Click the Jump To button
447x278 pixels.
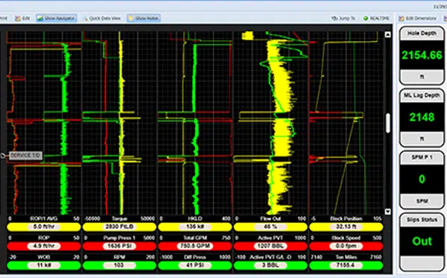[343, 18]
